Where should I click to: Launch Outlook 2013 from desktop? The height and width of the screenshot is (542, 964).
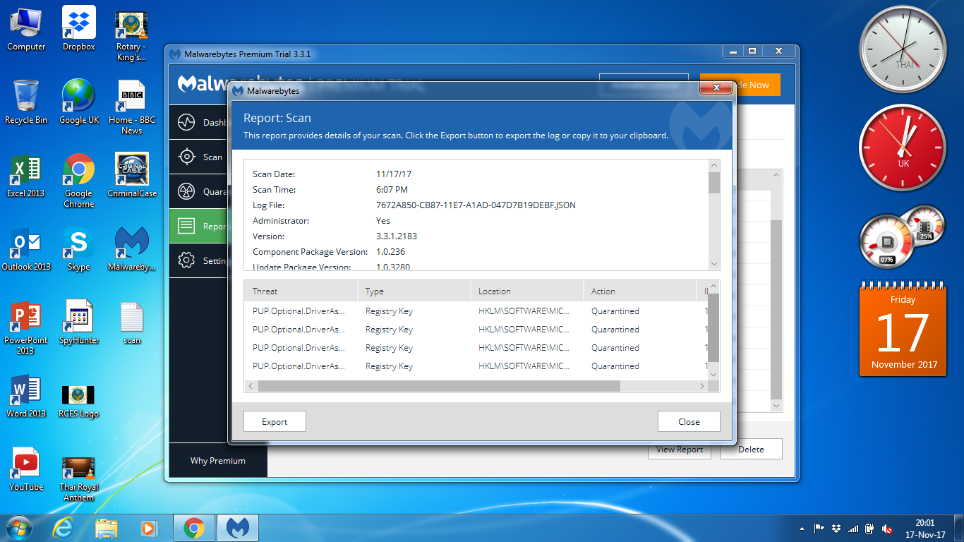(26, 248)
